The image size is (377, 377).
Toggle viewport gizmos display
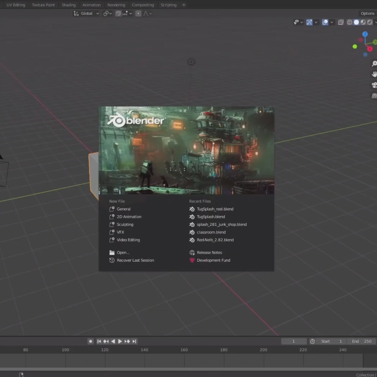tap(309, 22)
